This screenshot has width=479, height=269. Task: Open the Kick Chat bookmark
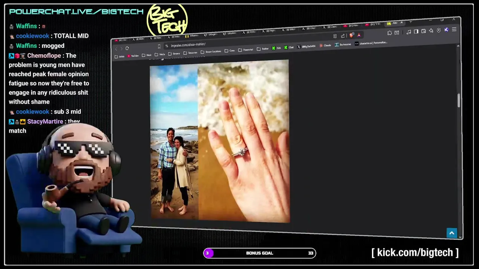pyautogui.click(x=289, y=47)
